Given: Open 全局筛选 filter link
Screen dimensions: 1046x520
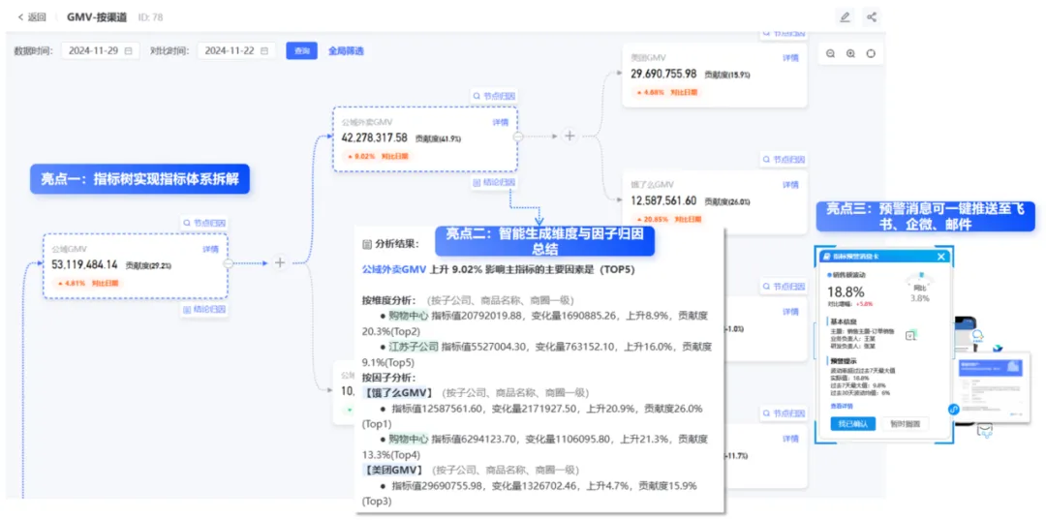Looking at the screenshot, I should pyautogui.click(x=346, y=50).
